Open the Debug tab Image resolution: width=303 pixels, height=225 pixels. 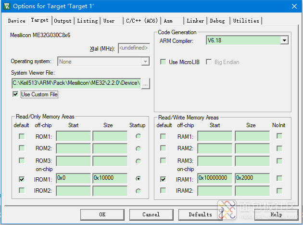(217, 21)
